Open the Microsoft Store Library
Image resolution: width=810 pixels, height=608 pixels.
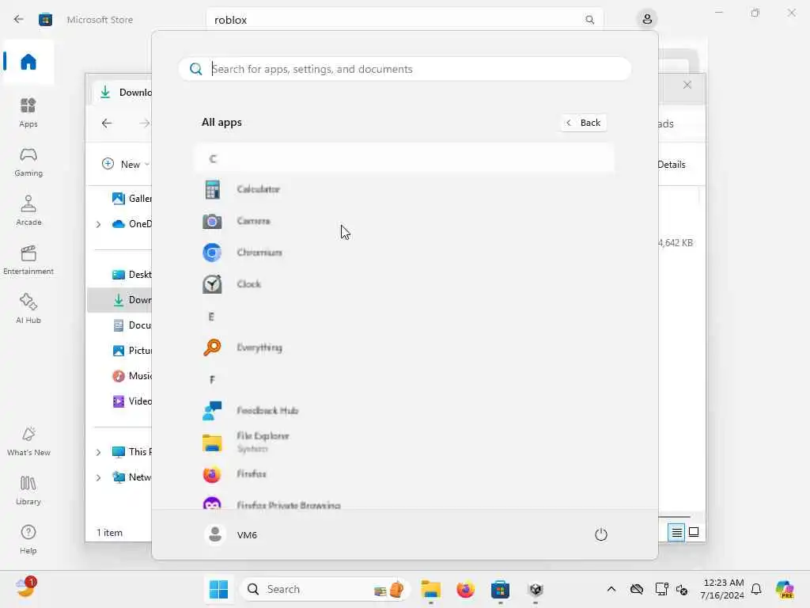(28, 490)
